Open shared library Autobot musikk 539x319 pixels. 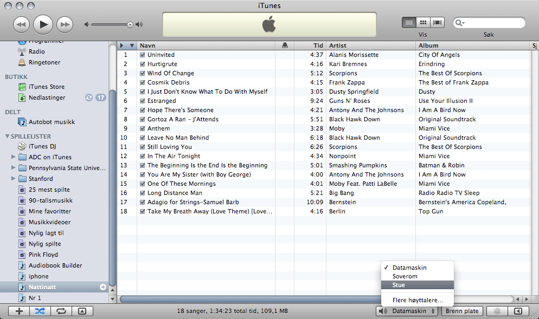tap(52, 122)
